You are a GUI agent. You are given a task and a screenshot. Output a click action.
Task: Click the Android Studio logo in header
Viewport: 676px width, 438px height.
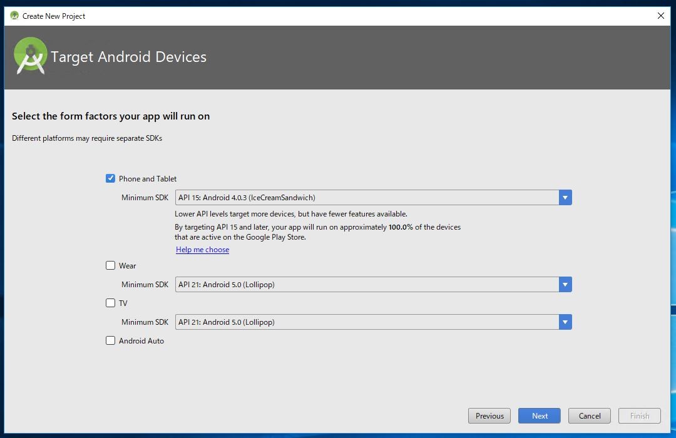[31, 56]
